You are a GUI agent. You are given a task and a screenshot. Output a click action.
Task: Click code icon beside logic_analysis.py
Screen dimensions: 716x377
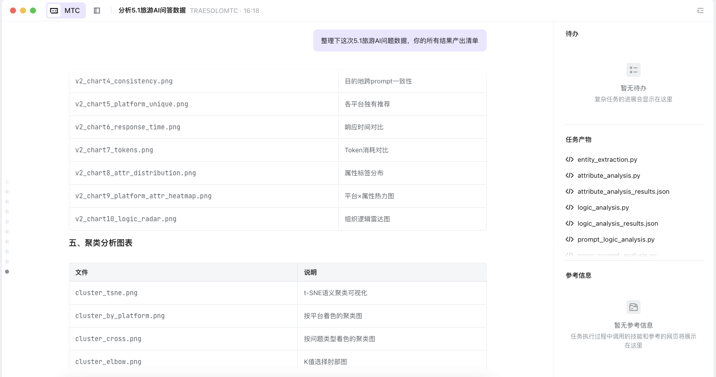point(569,208)
